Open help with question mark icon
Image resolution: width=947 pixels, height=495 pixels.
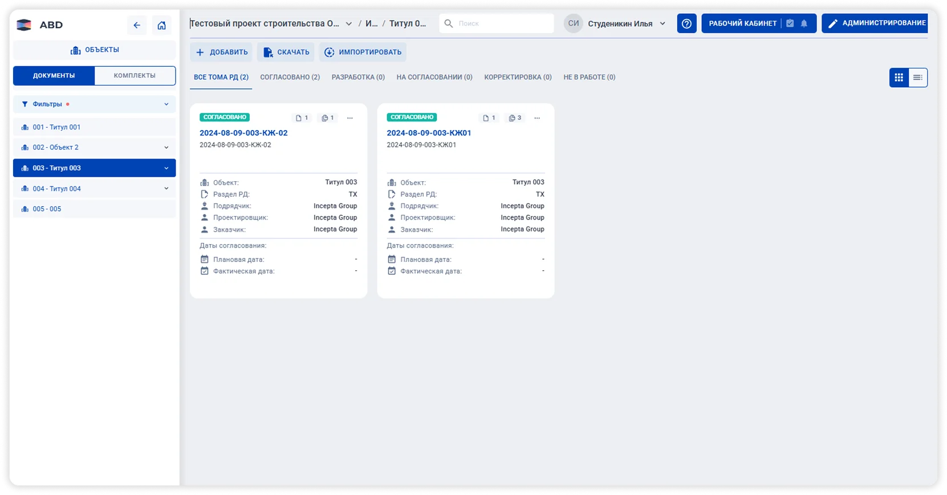point(686,23)
